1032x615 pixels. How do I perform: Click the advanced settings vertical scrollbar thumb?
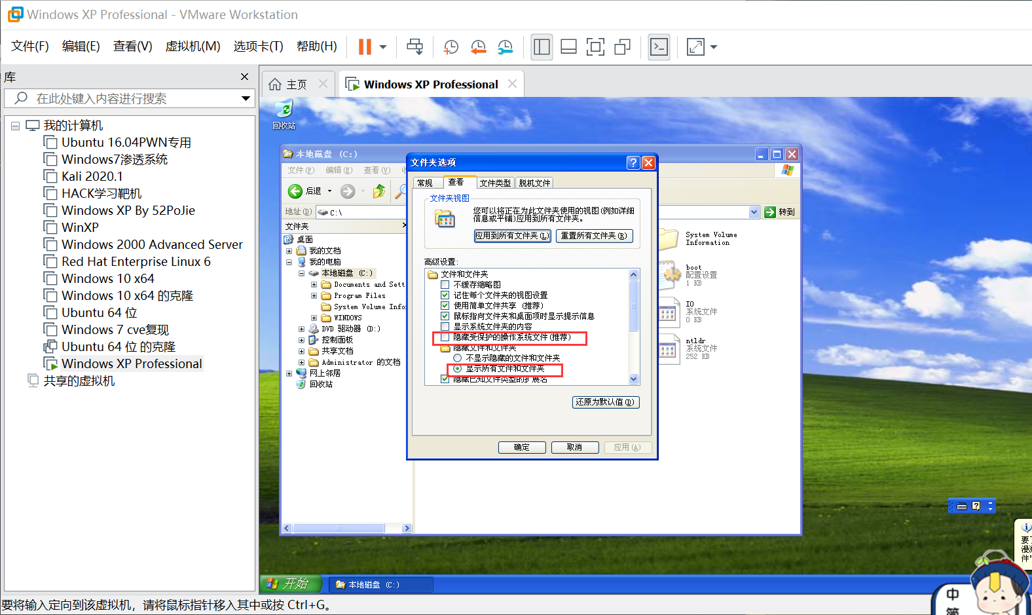point(633,305)
